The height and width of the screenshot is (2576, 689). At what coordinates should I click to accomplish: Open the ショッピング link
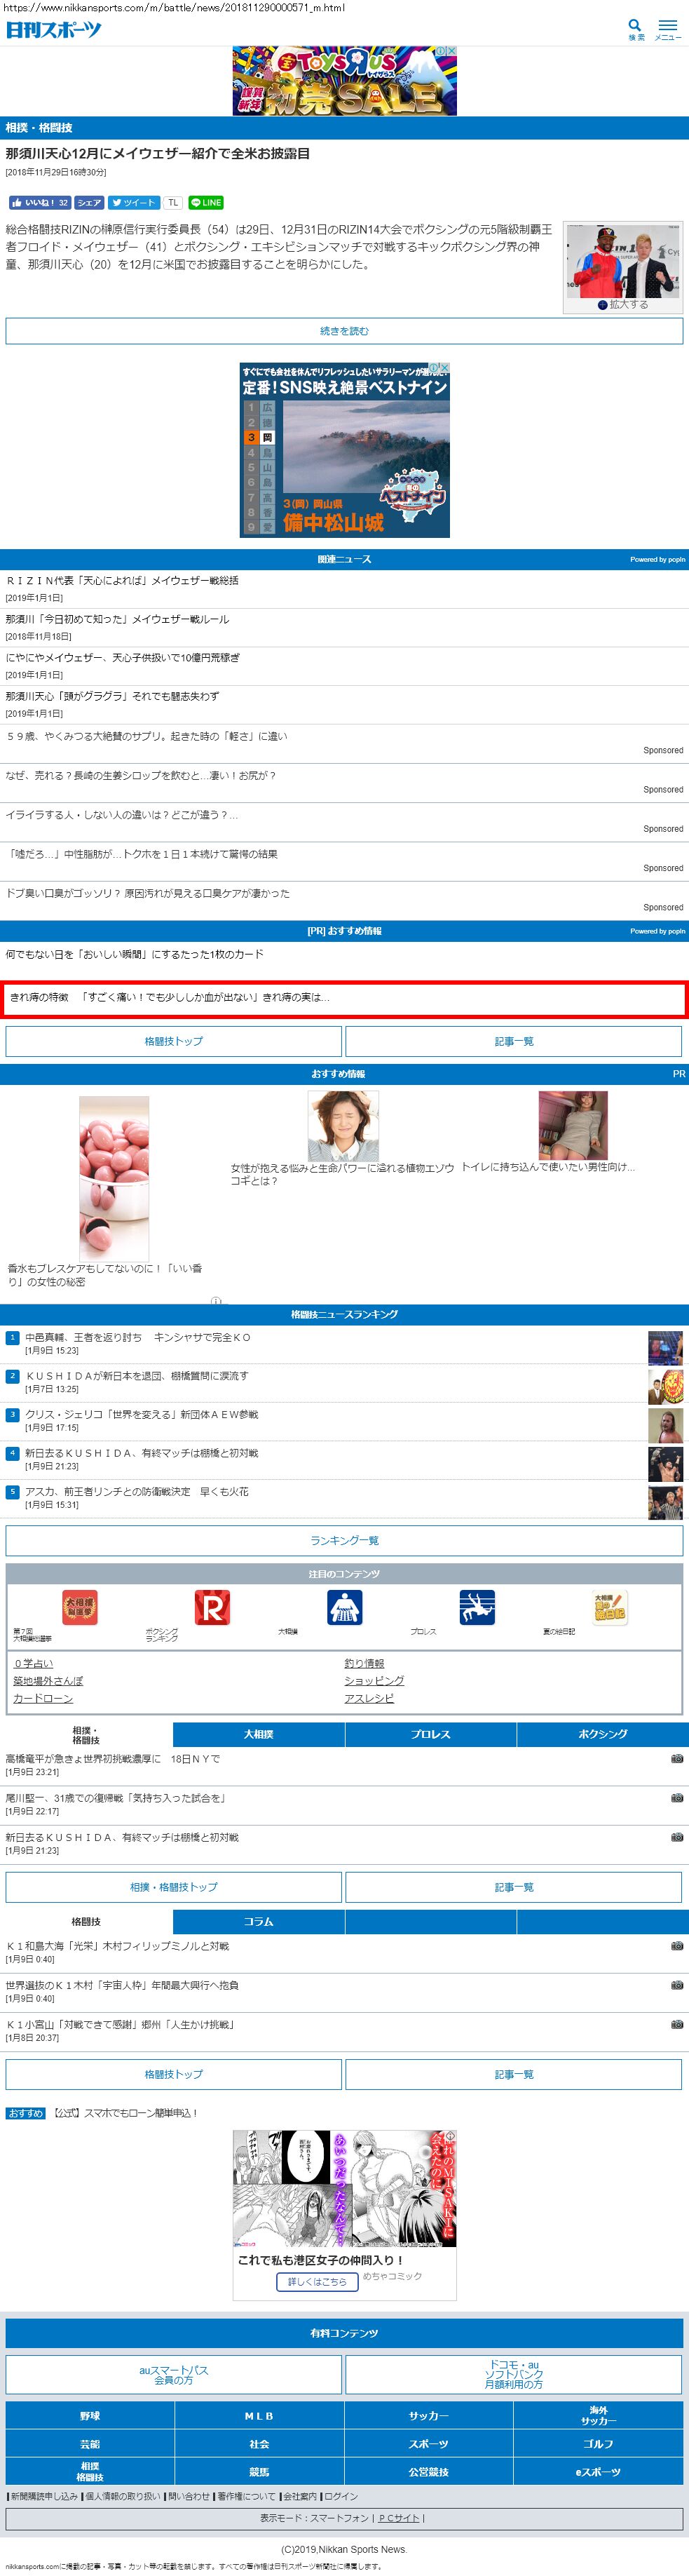pyautogui.click(x=374, y=1681)
